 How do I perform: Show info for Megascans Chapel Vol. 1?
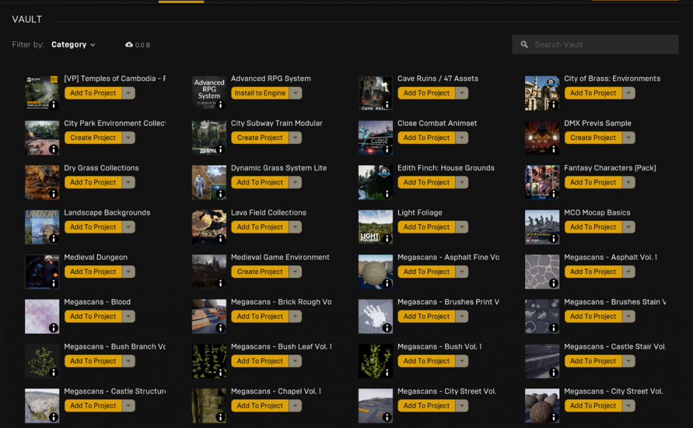pos(220,417)
